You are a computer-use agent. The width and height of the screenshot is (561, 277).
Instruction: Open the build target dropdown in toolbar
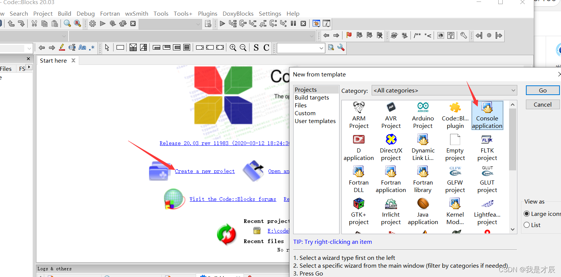pyautogui.click(x=170, y=24)
